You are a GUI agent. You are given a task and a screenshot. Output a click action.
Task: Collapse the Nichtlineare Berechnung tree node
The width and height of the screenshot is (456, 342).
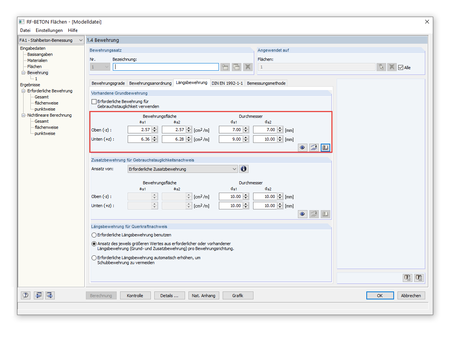click(23, 115)
